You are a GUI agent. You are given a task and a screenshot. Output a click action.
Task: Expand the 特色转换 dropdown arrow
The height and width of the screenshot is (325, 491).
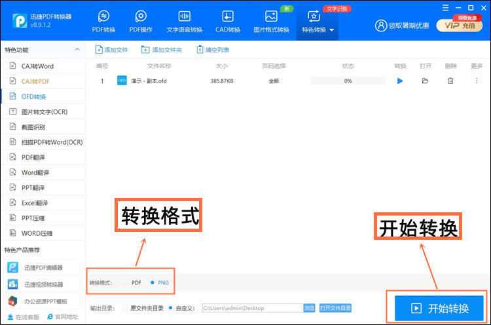tap(332, 30)
